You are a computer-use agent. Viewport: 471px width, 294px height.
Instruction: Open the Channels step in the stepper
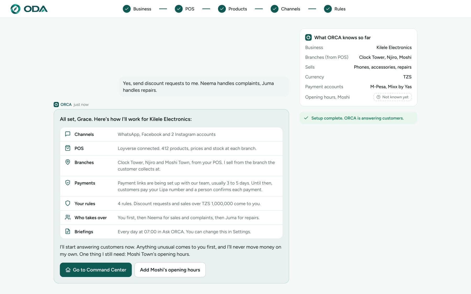point(285,9)
